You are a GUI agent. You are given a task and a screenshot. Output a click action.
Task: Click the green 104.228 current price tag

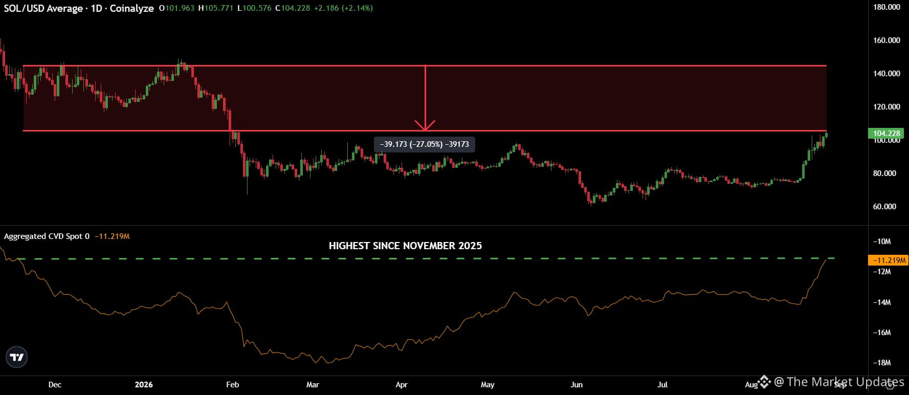(x=886, y=133)
